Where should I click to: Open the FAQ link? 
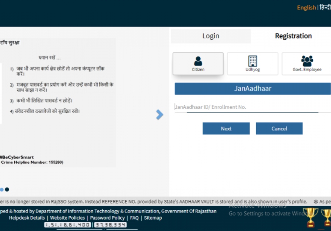click(134, 218)
